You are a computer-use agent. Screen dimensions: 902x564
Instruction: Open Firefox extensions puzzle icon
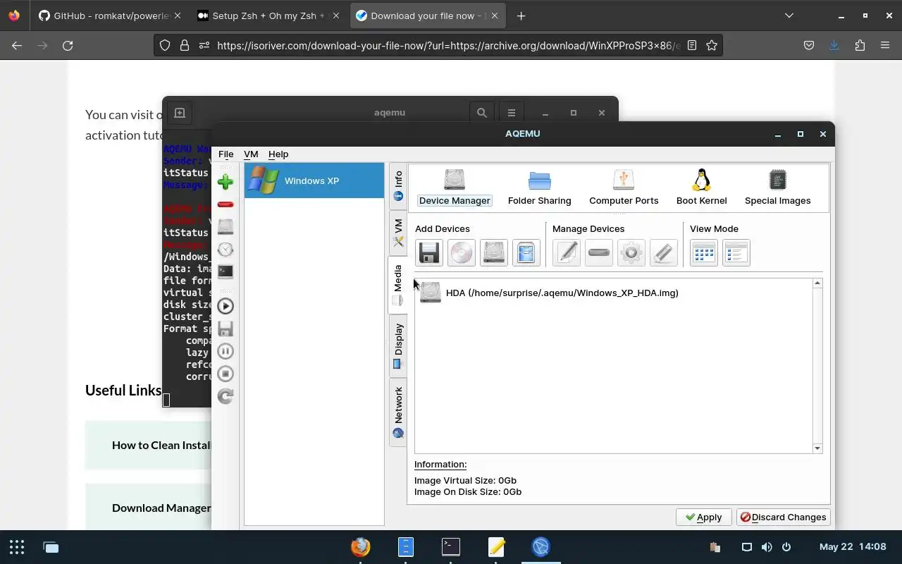coord(860,45)
